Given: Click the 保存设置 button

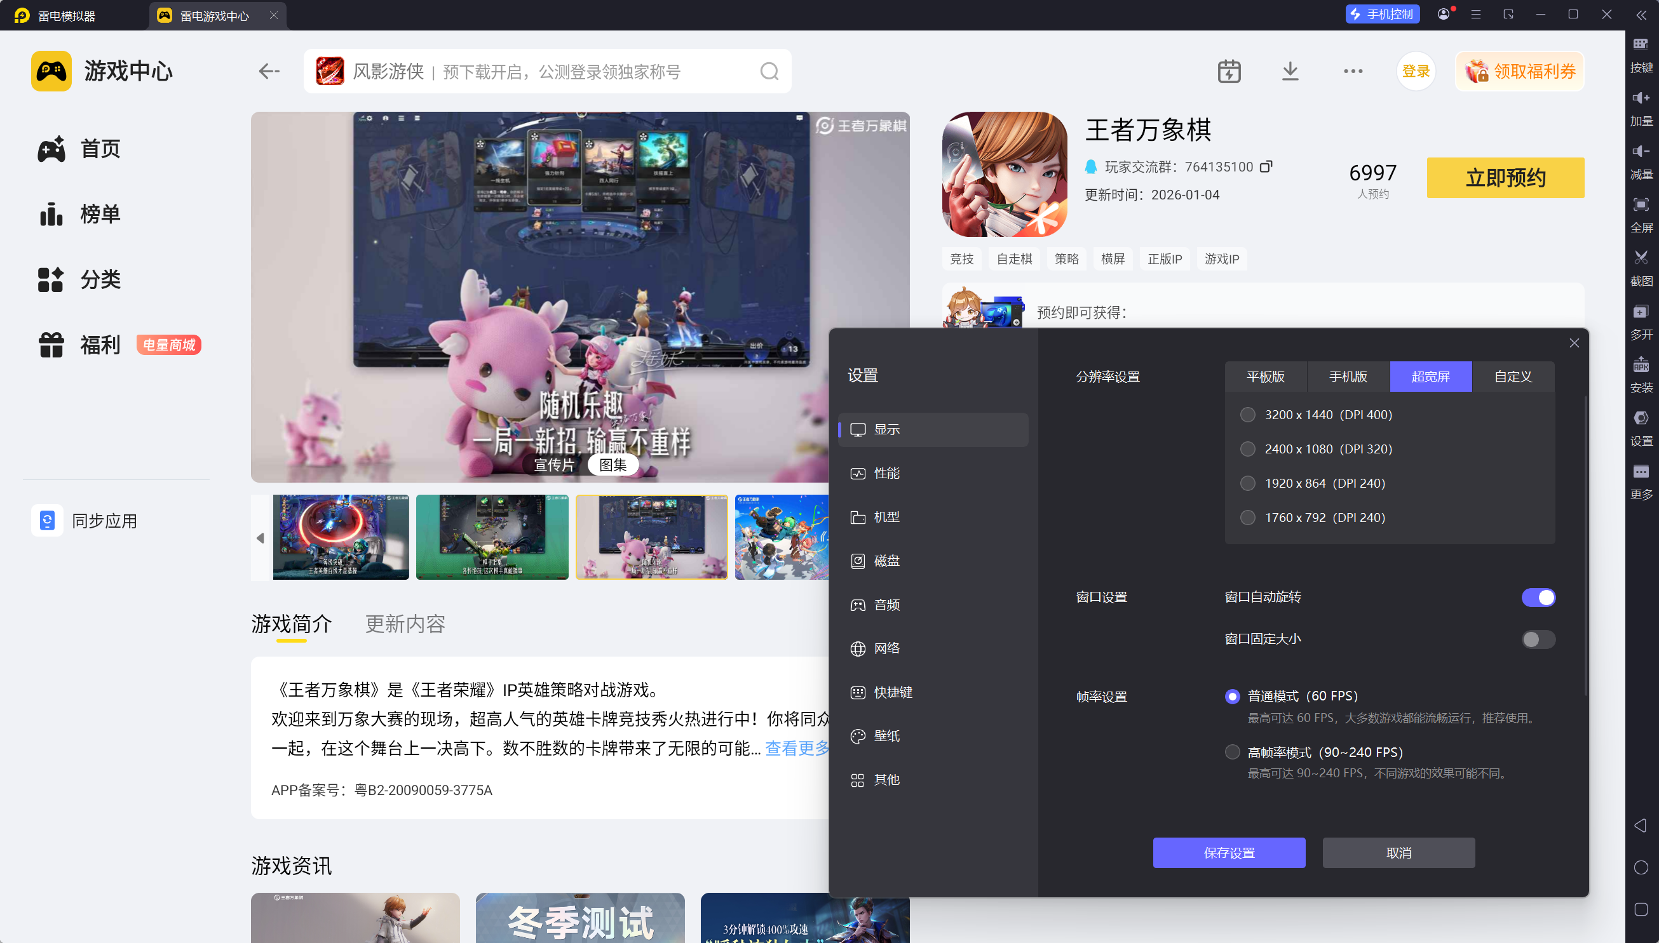Looking at the screenshot, I should pyautogui.click(x=1229, y=853).
